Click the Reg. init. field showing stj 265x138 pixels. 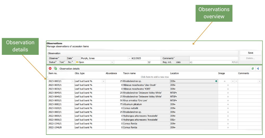(210, 62)
